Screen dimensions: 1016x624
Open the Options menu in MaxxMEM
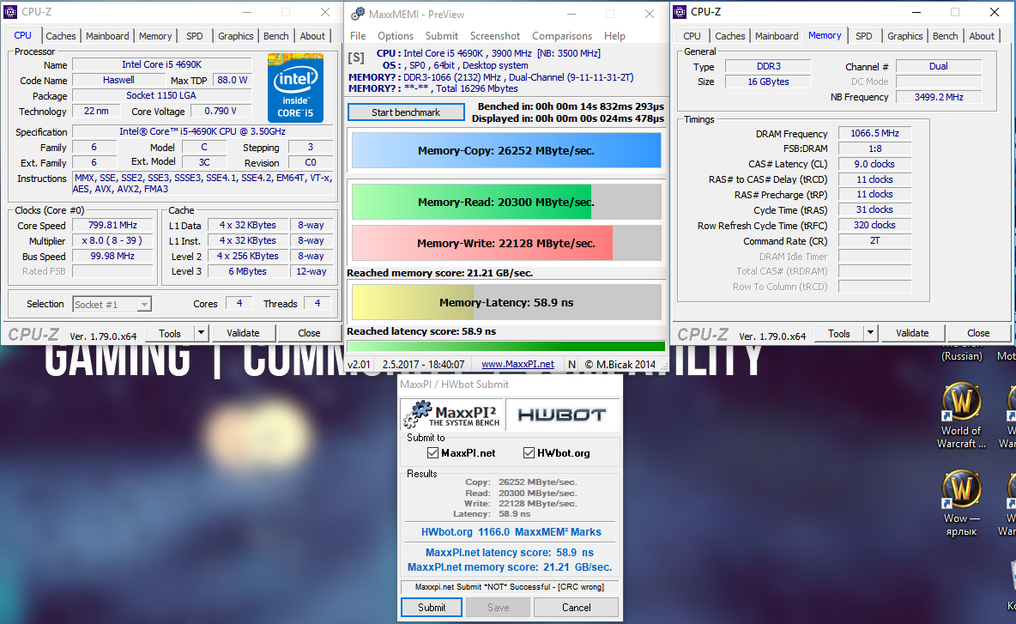[x=396, y=36]
